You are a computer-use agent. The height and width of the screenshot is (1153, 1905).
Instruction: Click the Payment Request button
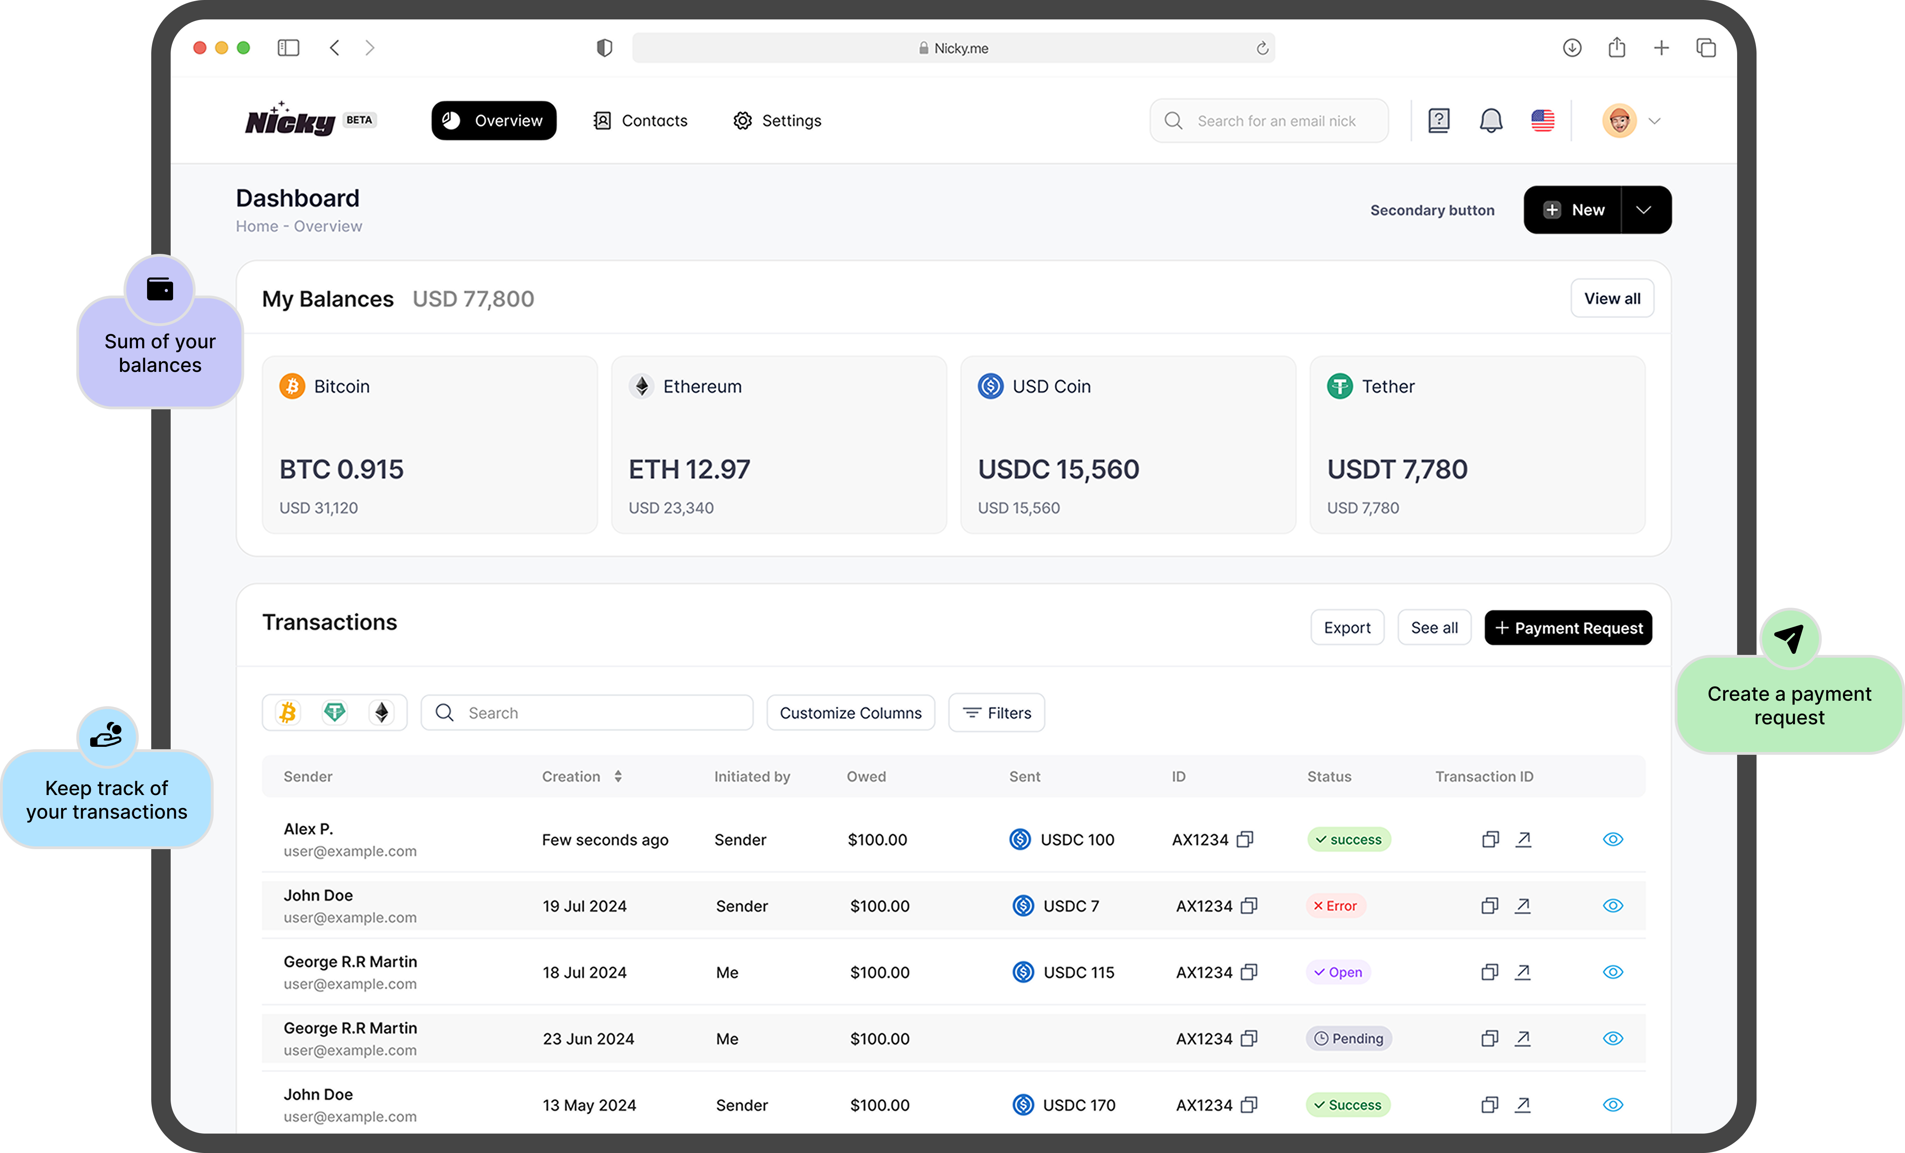1568,628
